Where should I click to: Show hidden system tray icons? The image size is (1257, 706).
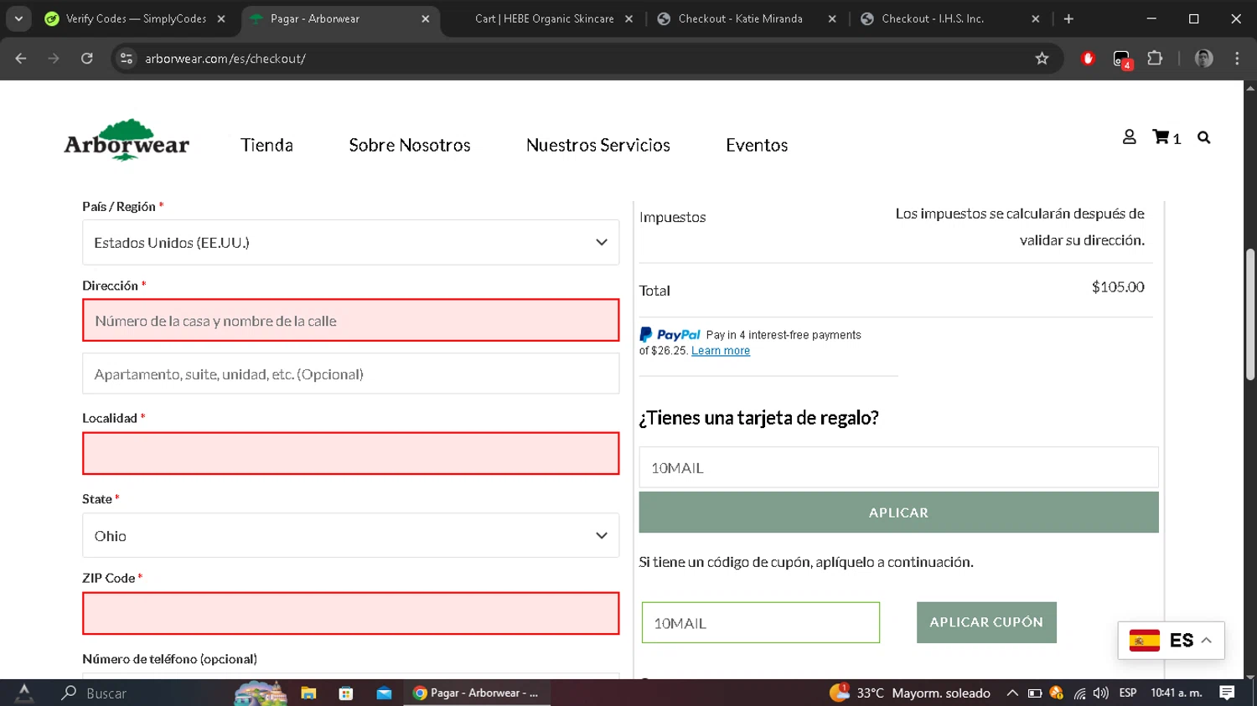1012,693
